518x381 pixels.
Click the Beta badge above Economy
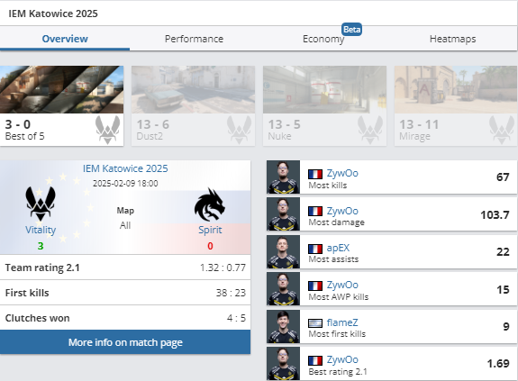pyautogui.click(x=351, y=30)
